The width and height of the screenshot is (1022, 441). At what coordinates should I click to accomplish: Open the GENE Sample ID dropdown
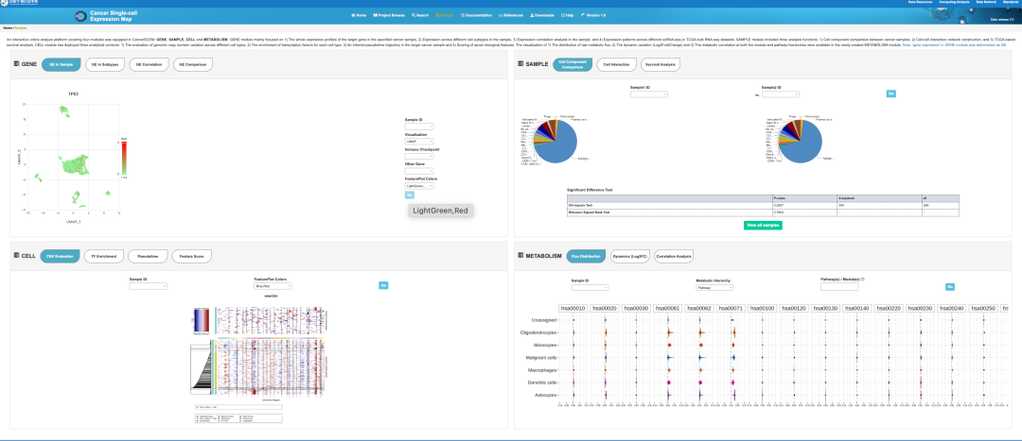tap(419, 127)
